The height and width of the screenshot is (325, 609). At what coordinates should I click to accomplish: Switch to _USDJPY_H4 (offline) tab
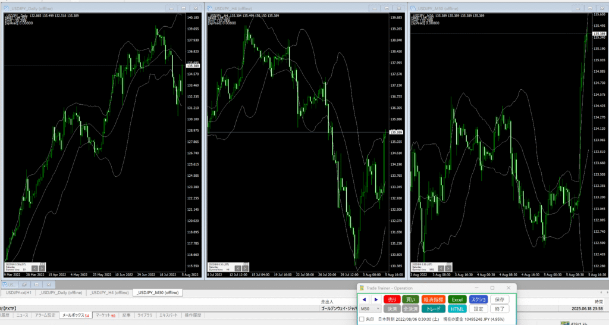coord(109,292)
